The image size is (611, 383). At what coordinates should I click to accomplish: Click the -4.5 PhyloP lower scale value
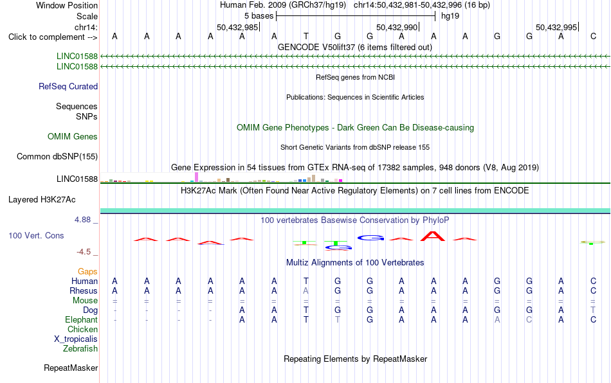(84, 252)
